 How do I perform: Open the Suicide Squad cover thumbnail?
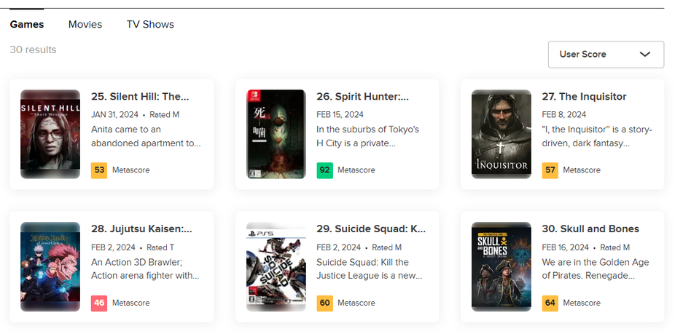[x=276, y=266]
